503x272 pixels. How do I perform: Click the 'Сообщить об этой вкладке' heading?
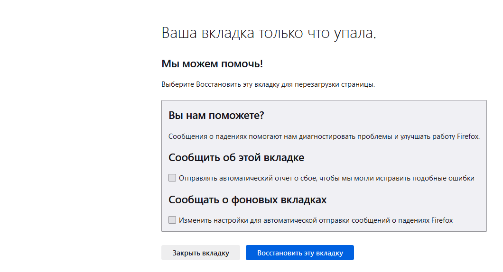(x=236, y=157)
